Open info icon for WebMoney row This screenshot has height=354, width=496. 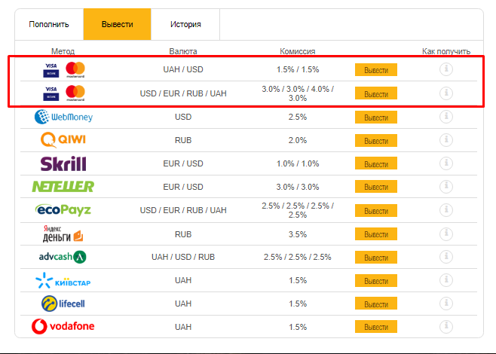pyautogui.click(x=446, y=117)
